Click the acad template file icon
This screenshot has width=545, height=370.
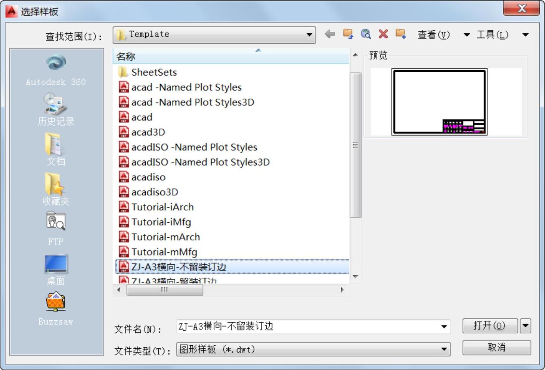tap(124, 117)
